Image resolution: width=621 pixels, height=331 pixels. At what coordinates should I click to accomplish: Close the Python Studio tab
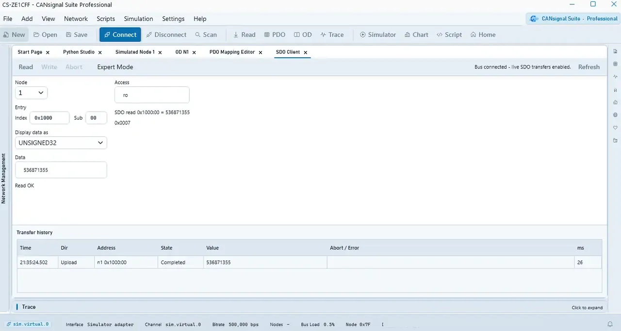click(100, 52)
